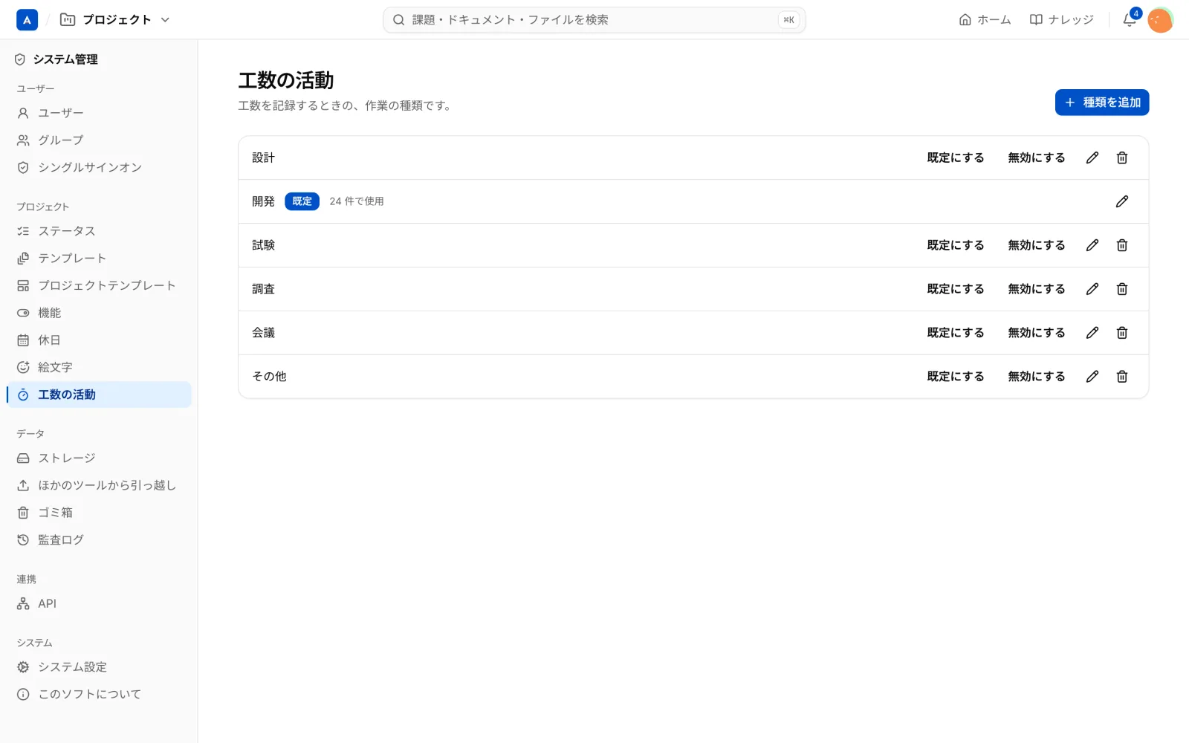The height and width of the screenshot is (743, 1189).
Task: Click the trash icon in the 調査 row
Action: [1122, 289]
